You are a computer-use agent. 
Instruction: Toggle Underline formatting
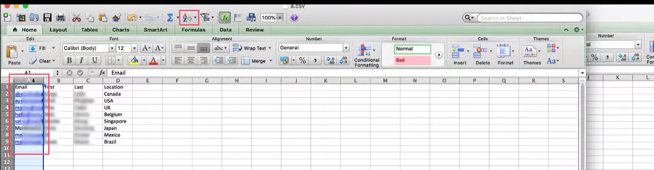[94, 61]
